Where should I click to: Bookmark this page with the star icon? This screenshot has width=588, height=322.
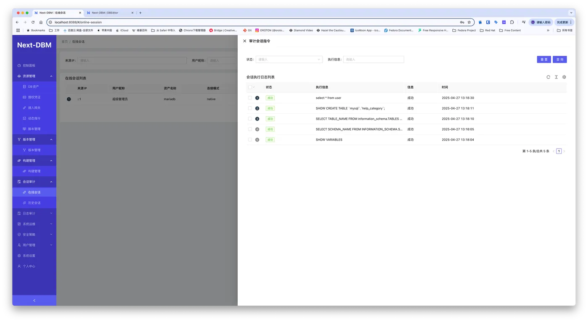coord(469,22)
